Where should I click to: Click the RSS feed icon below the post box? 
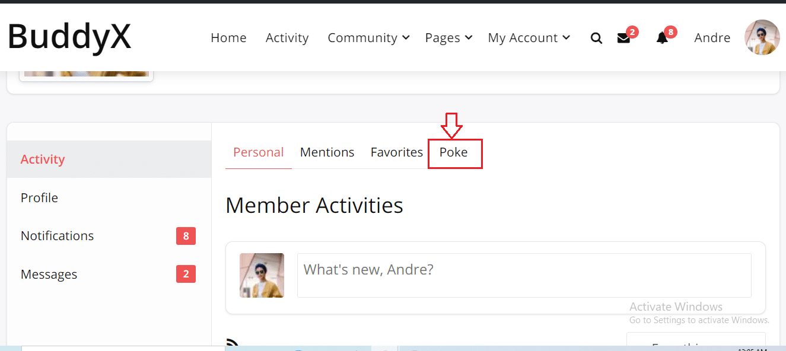click(231, 343)
